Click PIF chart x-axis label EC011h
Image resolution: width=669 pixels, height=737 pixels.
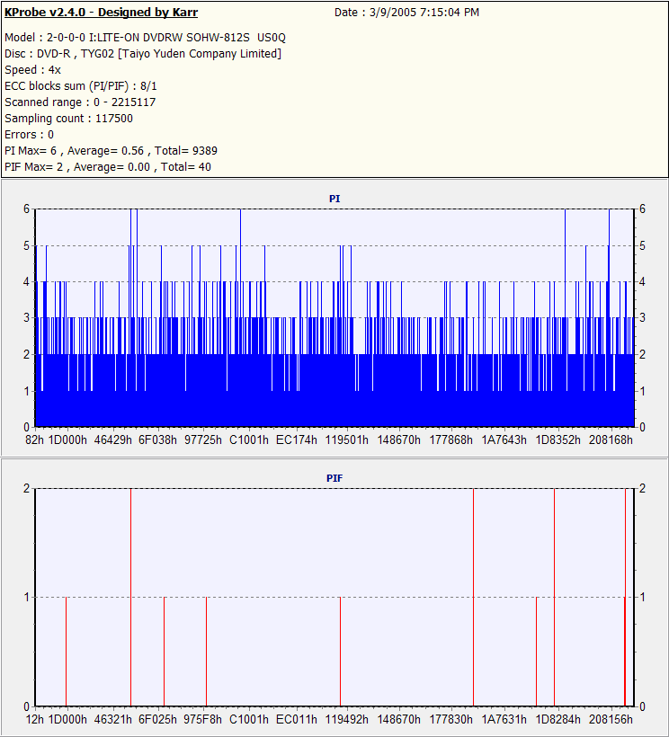pos(297,720)
